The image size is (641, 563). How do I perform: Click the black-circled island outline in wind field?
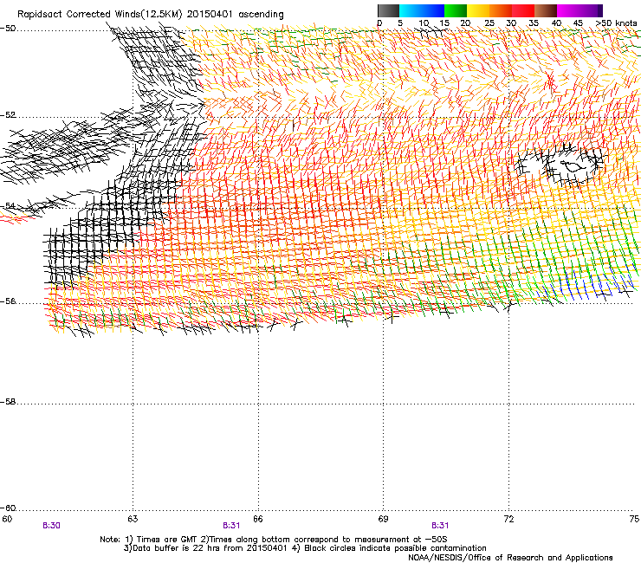[573, 166]
